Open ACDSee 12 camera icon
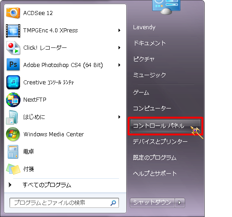Viewport: 232px width, 217px height. point(13,13)
